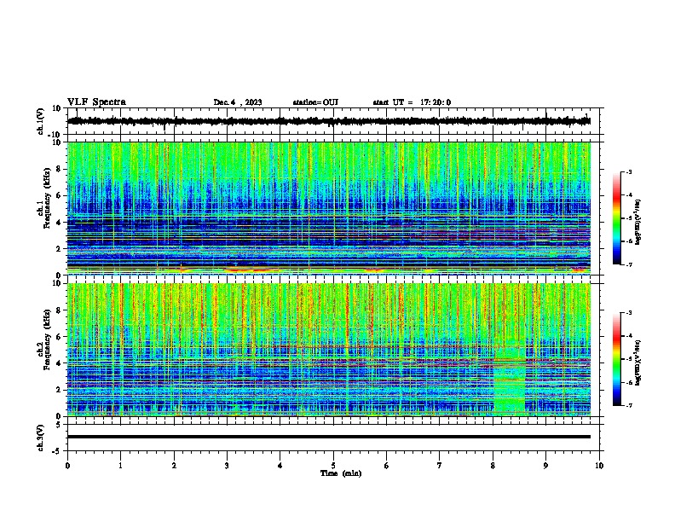Viewport: 675px width, 522px height.
Task: Click the "Time (min)" axis label
Action: (341, 473)
